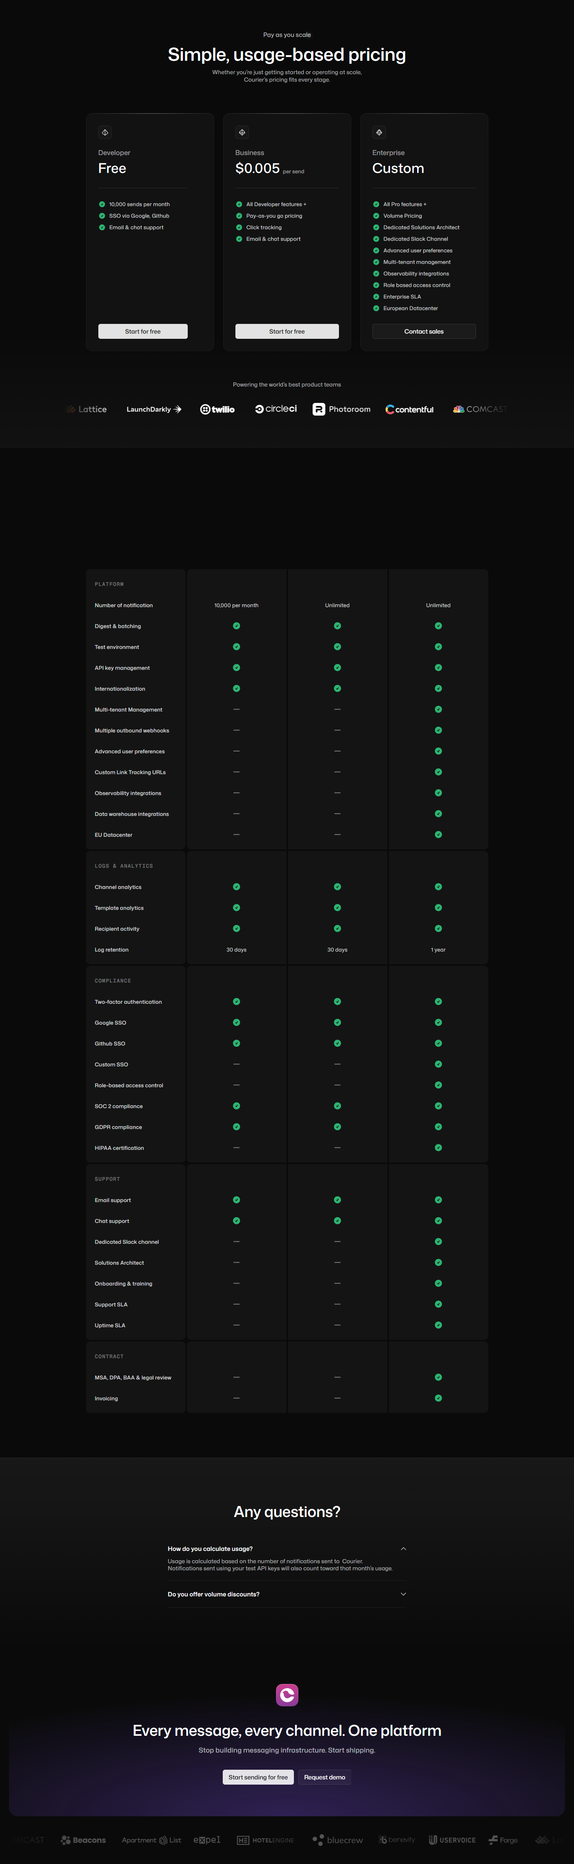Click Start for free under Developer plan
The width and height of the screenshot is (574, 1864).
[142, 331]
